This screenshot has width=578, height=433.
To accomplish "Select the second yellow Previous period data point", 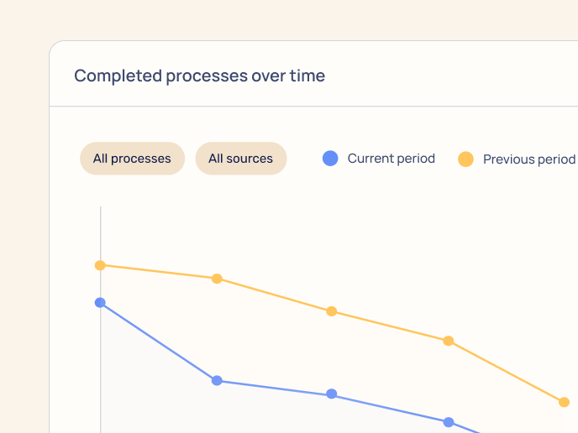I will pos(217,279).
